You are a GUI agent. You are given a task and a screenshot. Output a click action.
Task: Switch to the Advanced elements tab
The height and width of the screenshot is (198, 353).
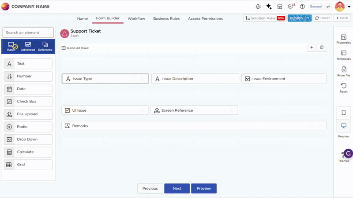pyautogui.click(x=28, y=46)
